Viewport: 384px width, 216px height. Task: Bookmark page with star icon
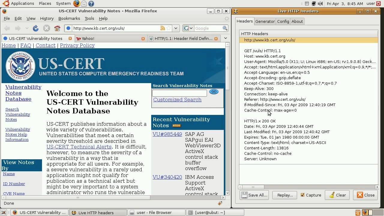168,28
